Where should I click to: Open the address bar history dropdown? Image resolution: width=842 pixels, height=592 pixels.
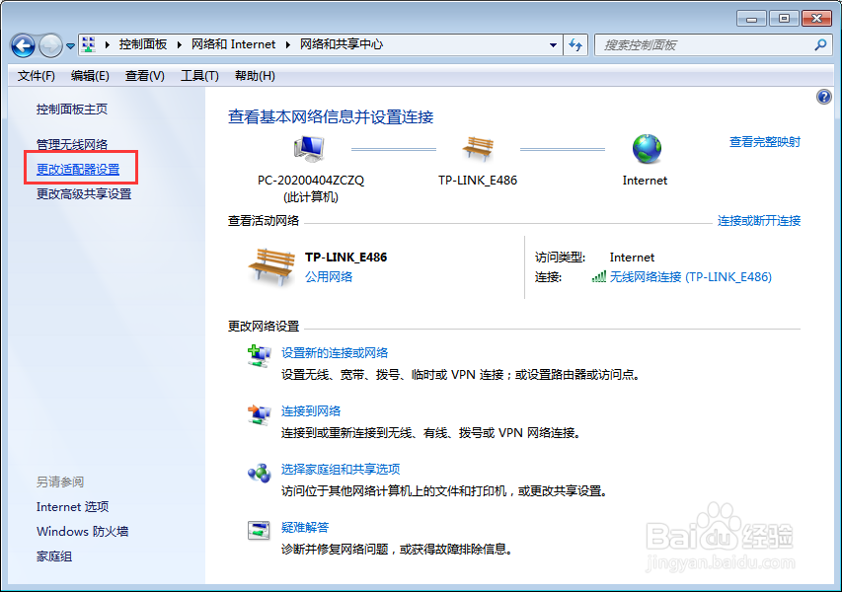coord(553,45)
